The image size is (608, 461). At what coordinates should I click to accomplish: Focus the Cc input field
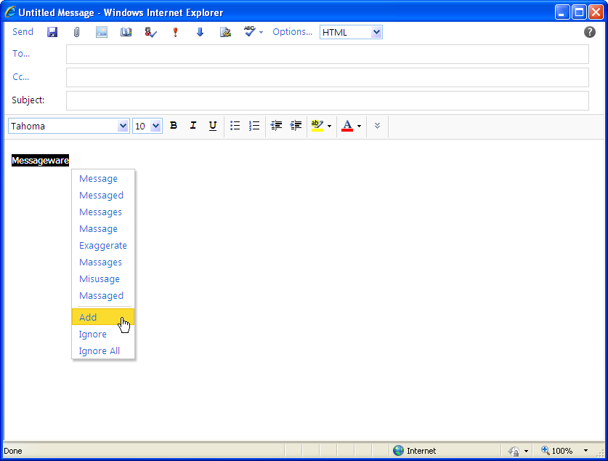(328, 78)
